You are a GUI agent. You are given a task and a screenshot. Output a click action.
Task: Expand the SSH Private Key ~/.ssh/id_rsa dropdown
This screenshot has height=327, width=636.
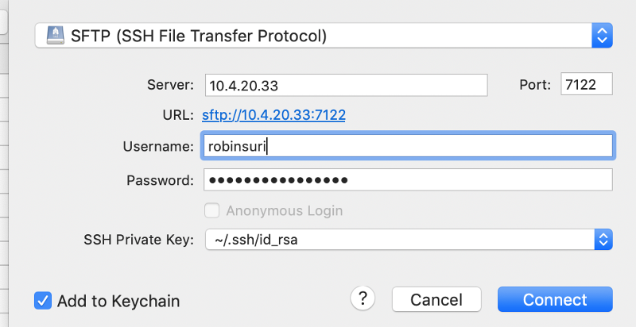(409, 240)
